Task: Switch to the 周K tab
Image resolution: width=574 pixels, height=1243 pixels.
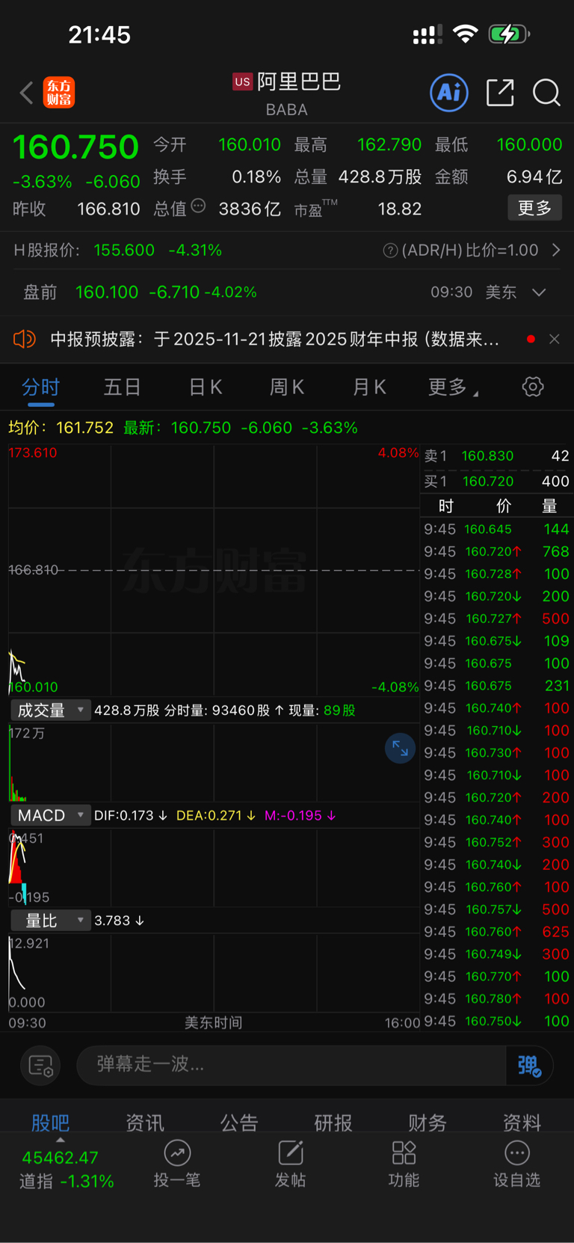Action: [287, 387]
